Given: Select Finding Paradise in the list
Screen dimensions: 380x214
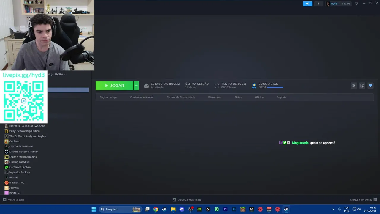Looking at the screenshot, I should 19,162.
